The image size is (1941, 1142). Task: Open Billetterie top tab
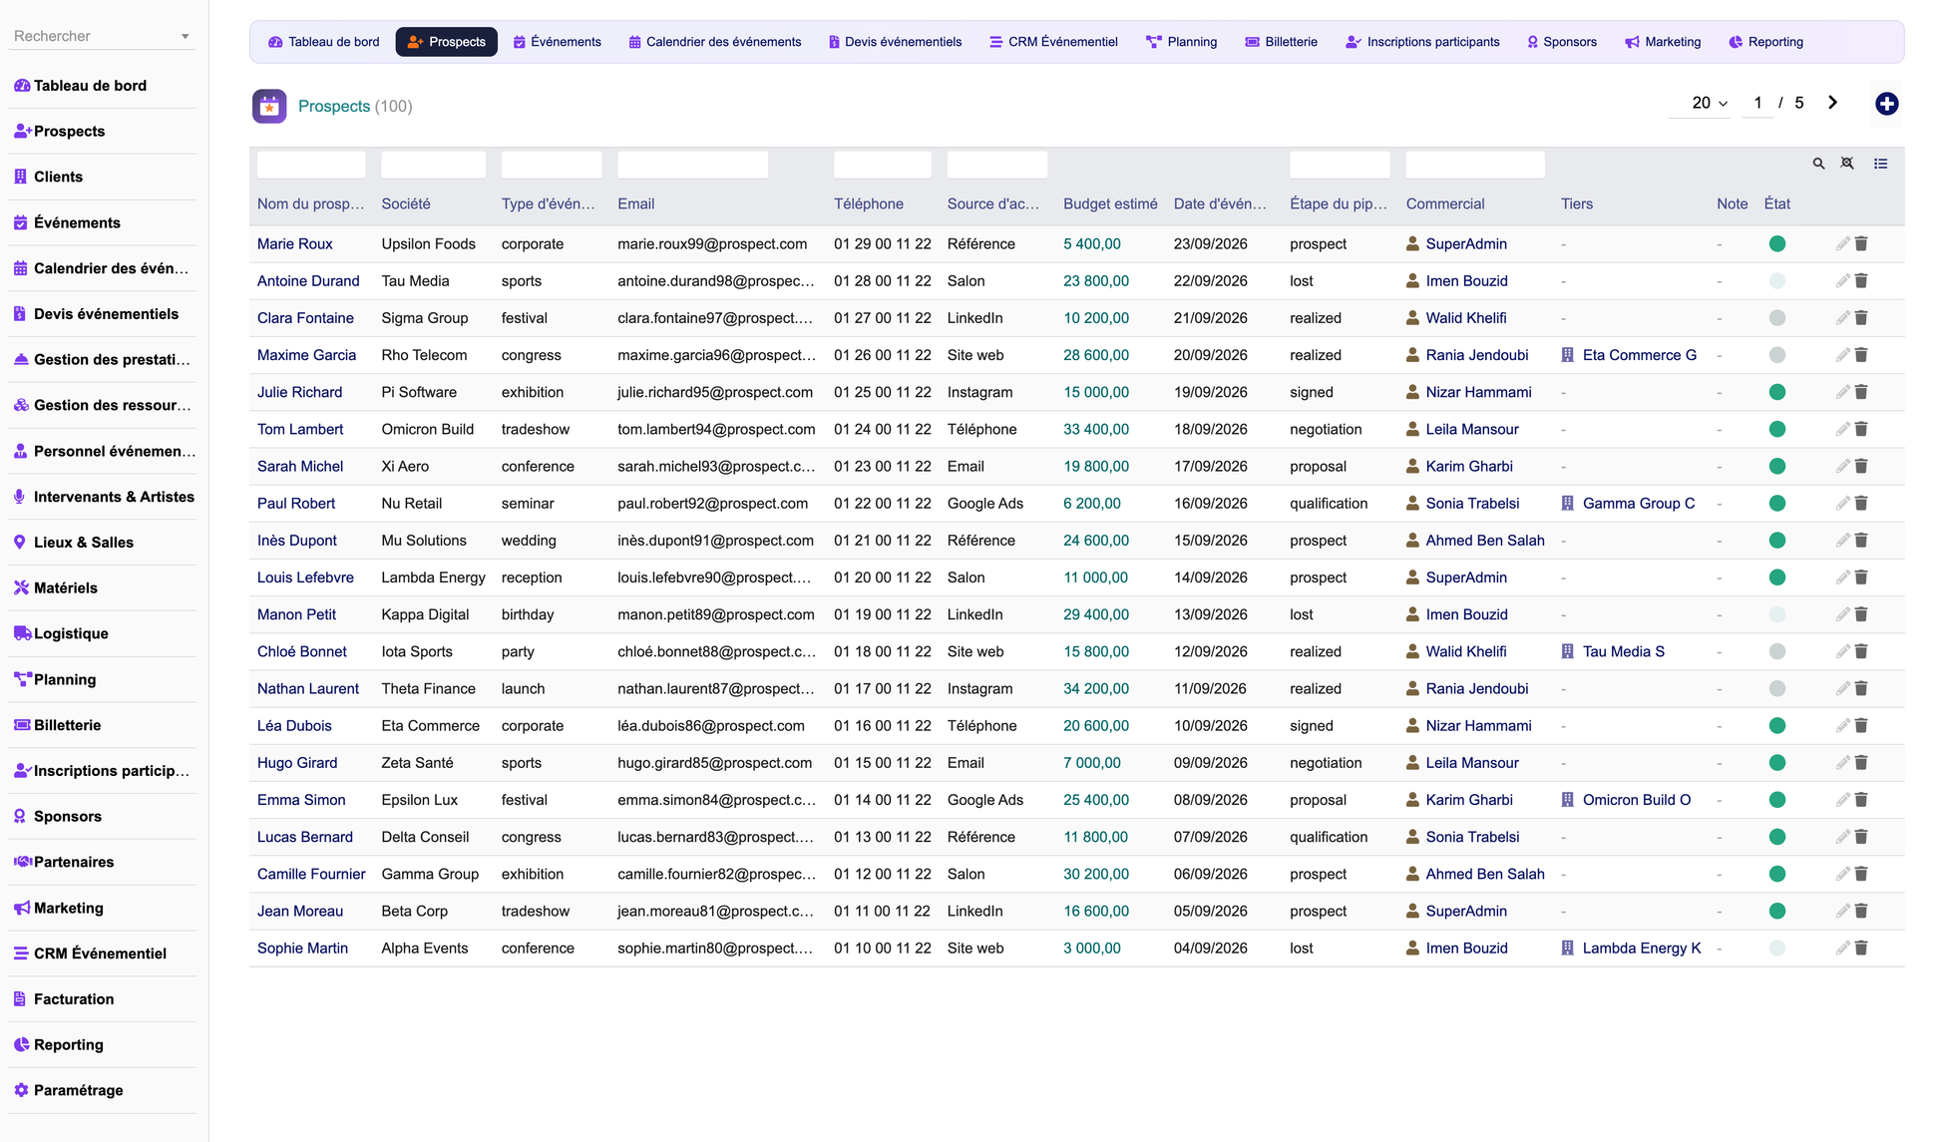click(x=1282, y=42)
